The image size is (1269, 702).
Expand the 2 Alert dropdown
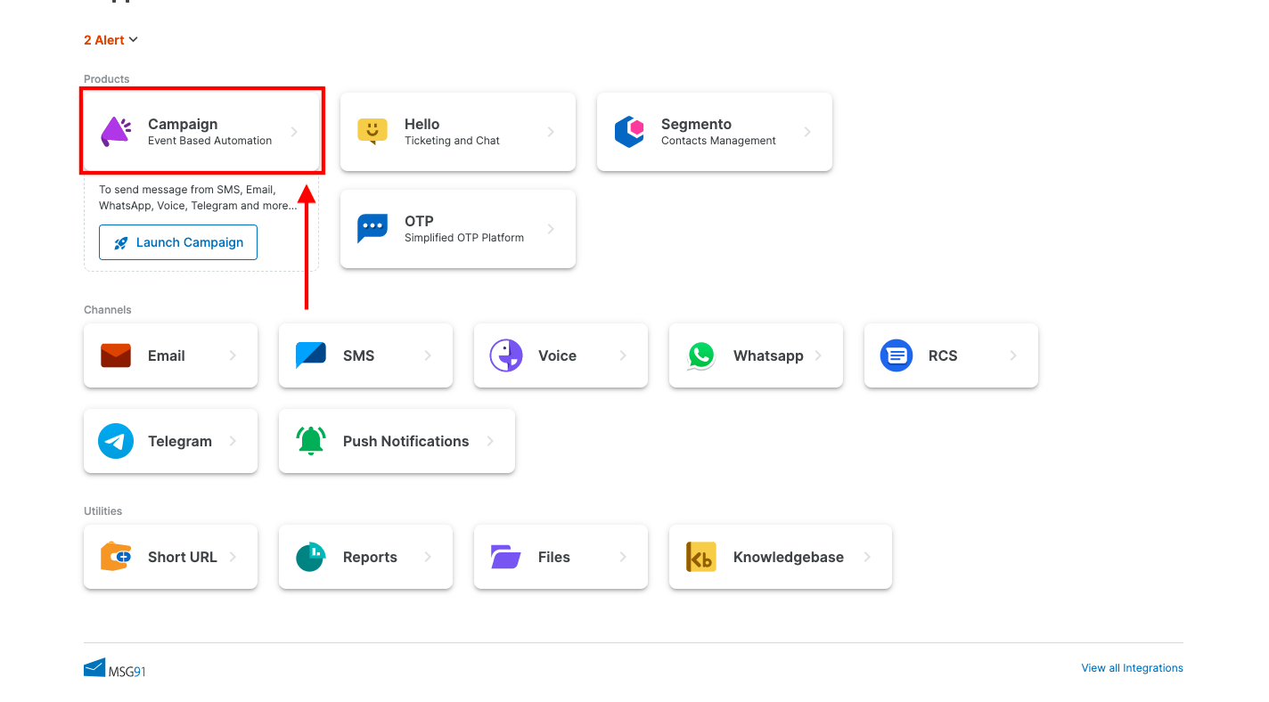tap(111, 40)
